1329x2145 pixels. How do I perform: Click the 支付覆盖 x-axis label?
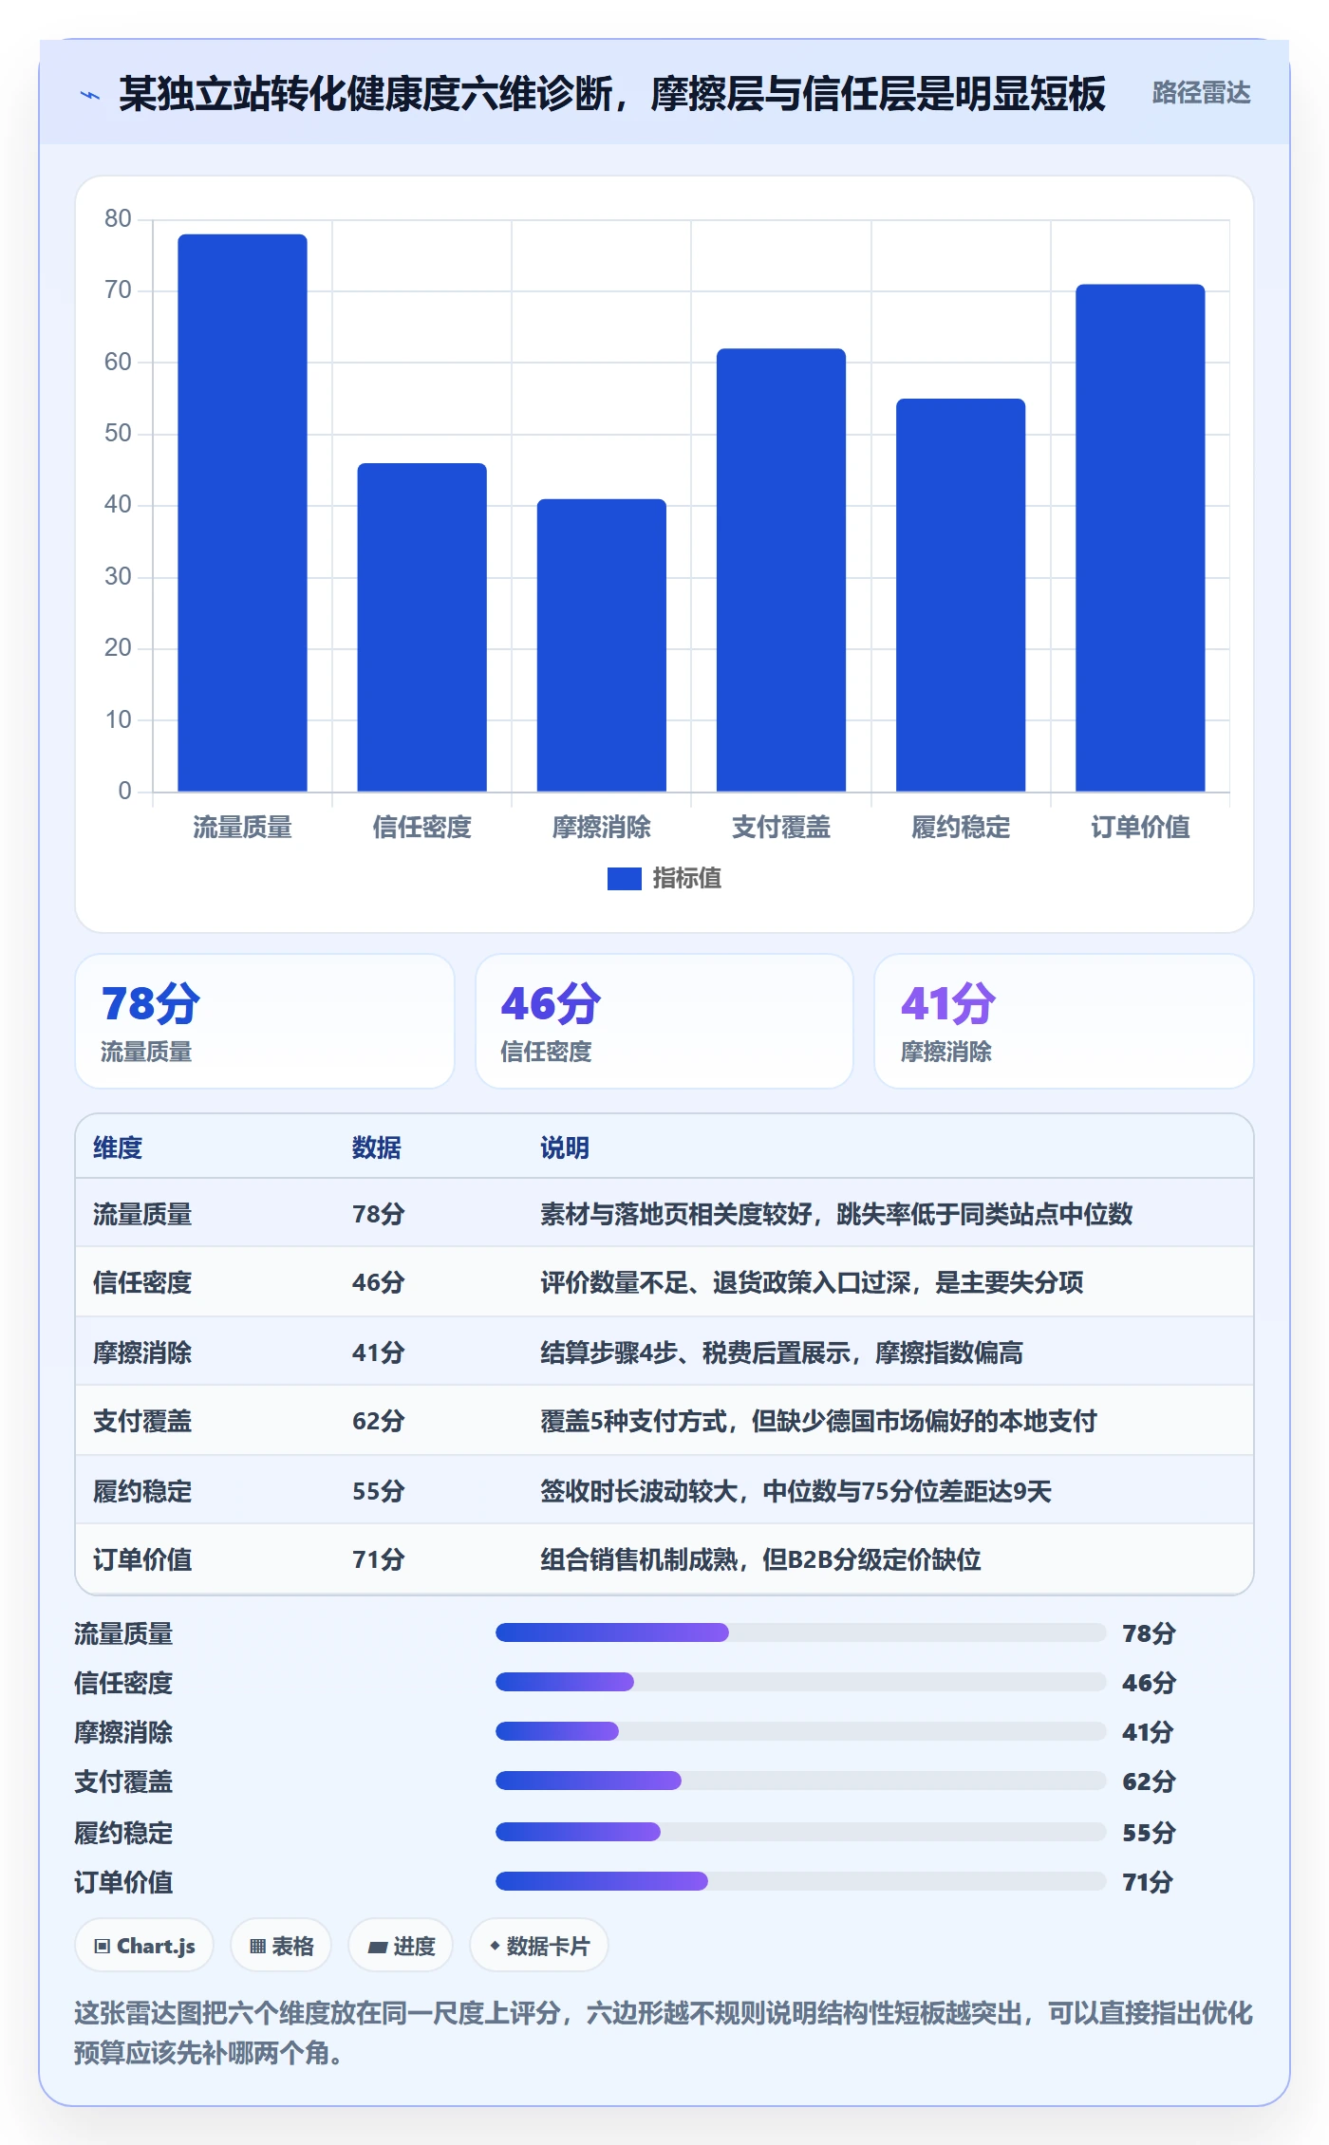click(x=781, y=828)
